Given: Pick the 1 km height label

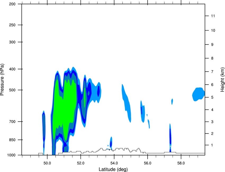Looking at the screenshot, I should click(212, 145).
